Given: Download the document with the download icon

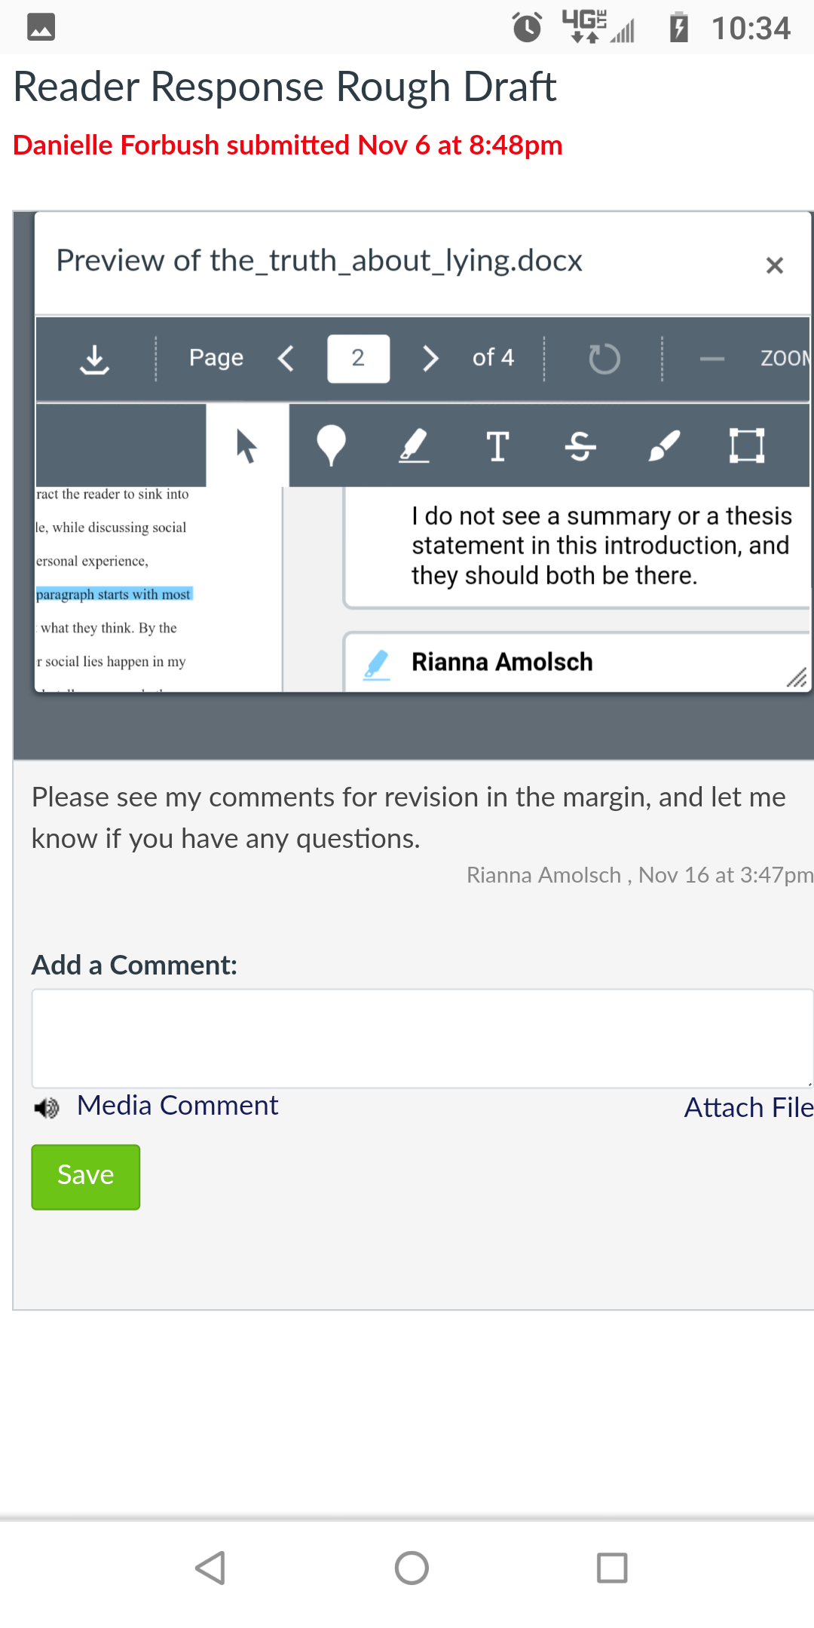Looking at the screenshot, I should (x=94, y=360).
